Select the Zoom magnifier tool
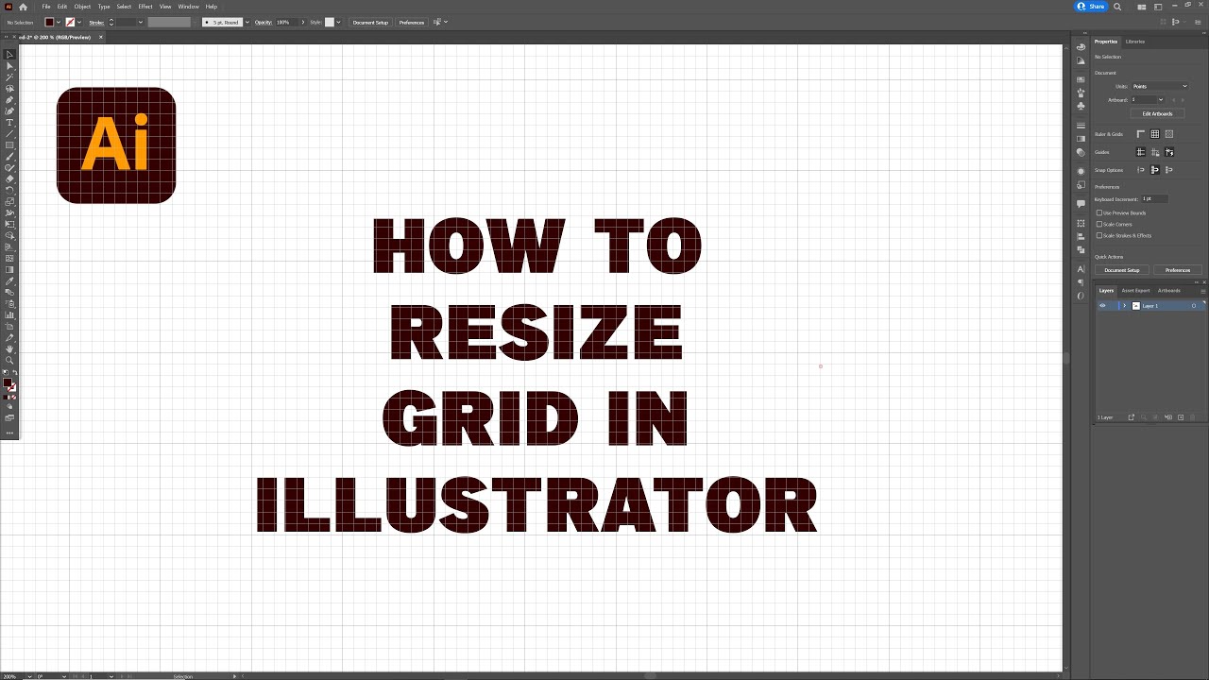This screenshot has width=1209, height=680. click(9, 361)
